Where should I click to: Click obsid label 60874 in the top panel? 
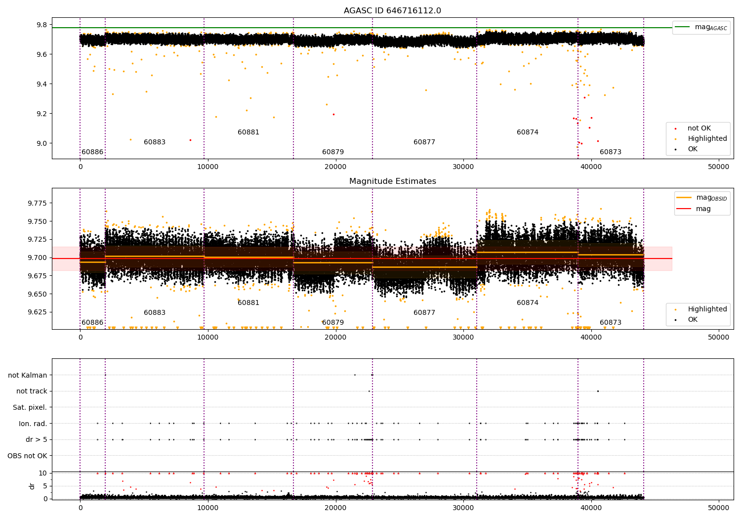pyautogui.click(x=528, y=132)
